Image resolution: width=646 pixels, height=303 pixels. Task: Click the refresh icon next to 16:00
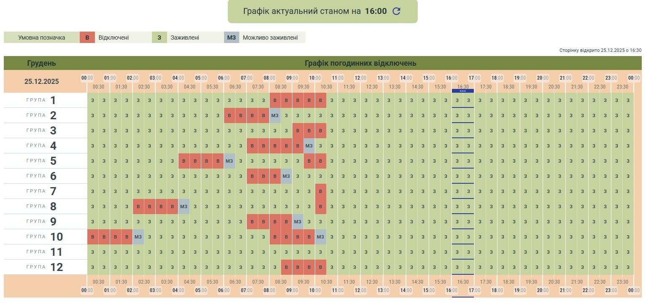[x=396, y=11]
